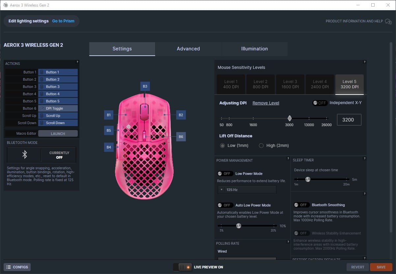This screenshot has width=396, height=274.
Task: Open Button 1 action dropdown
Action: tap(58, 72)
